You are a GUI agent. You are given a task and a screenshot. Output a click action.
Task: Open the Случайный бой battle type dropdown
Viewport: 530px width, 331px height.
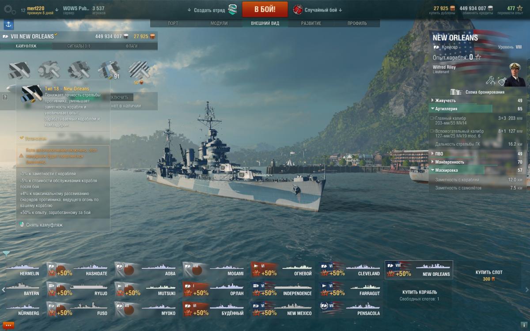click(317, 10)
